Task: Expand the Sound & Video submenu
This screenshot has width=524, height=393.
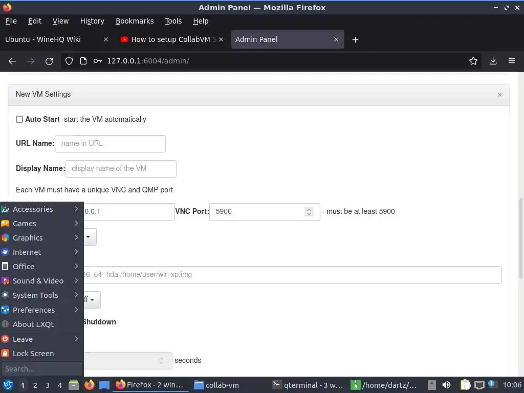Action: (42, 281)
